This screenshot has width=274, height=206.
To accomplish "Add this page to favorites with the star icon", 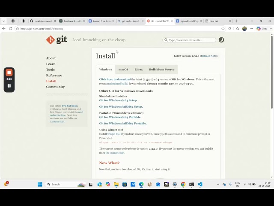I will tap(223, 29).
